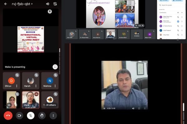The height and width of the screenshot is (124, 187).
Task: Collapse the Contributors list chevron
Action: click(182, 13)
